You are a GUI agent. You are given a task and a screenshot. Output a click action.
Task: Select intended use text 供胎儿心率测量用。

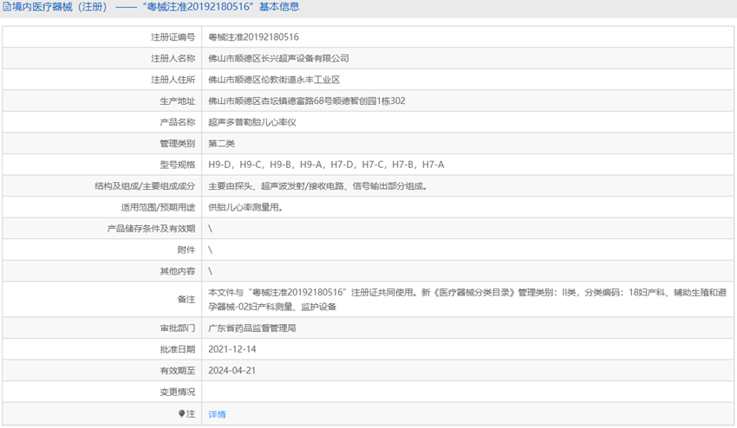(245, 207)
